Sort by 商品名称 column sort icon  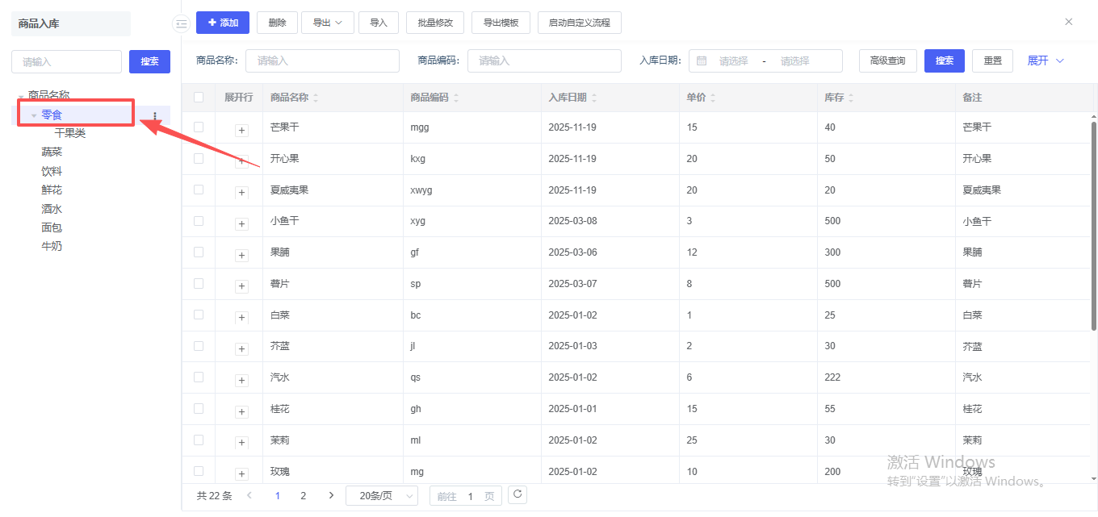(x=316, y=98)
